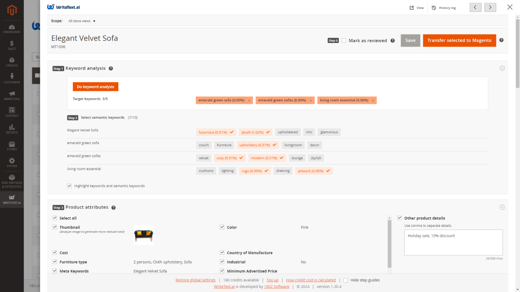
Task: Check the Mark as reviewed checkbox
Action: click(344, 41)
